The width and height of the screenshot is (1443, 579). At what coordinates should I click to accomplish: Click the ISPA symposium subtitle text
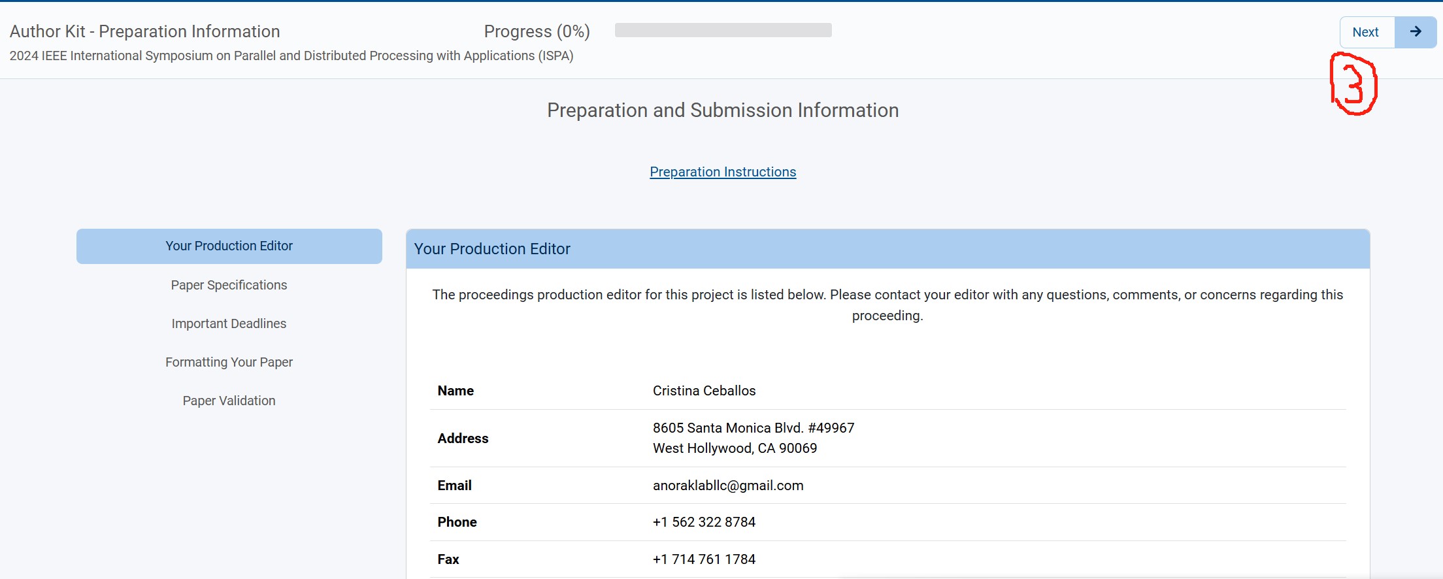(x=291, y=56)
